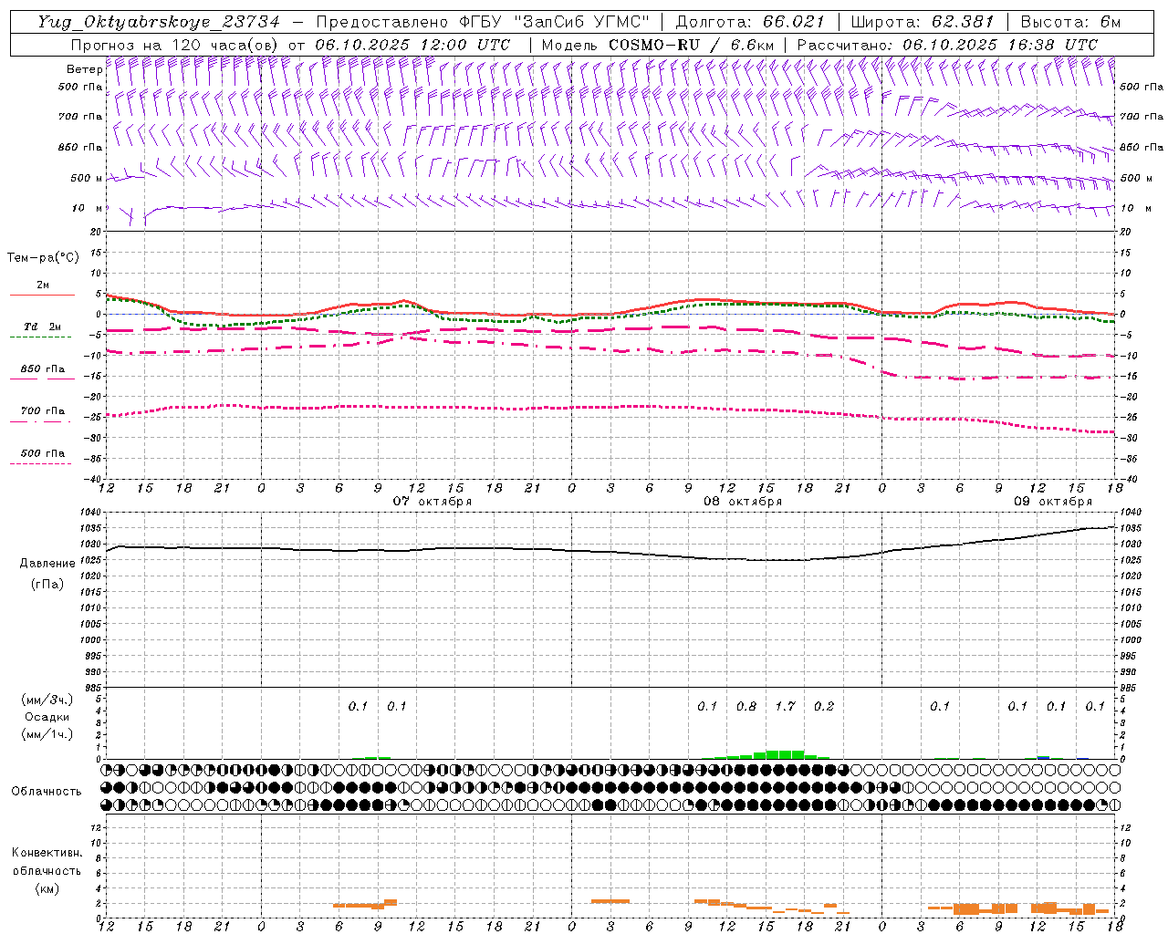The height and width of the screenshot is (934, 1168).
Task: Click the Давление pressure panel label
Action: point(47,564)
